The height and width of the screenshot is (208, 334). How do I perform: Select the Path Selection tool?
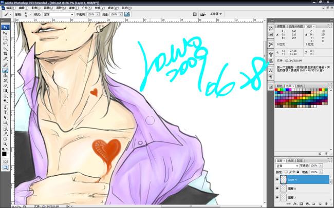click(5, 117)
